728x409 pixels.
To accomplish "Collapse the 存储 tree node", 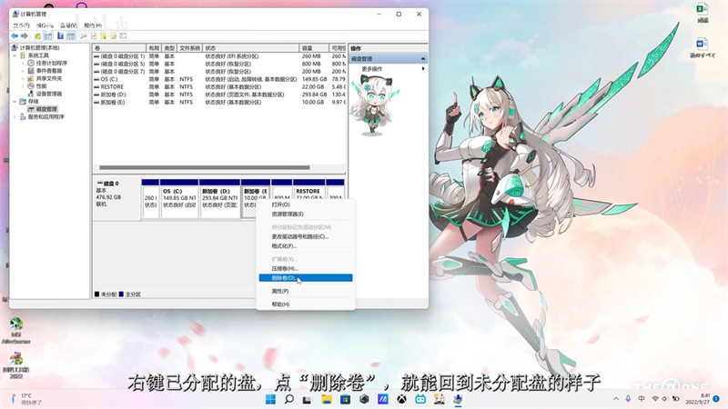I will pos(15,101).
